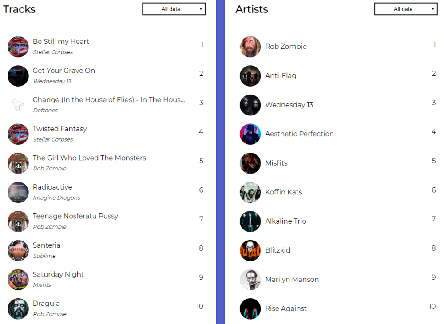The width and height of the screenshot is (444, 324).
Task: Click the Rob Zombie artist avatar
Action: click(250, 47)
